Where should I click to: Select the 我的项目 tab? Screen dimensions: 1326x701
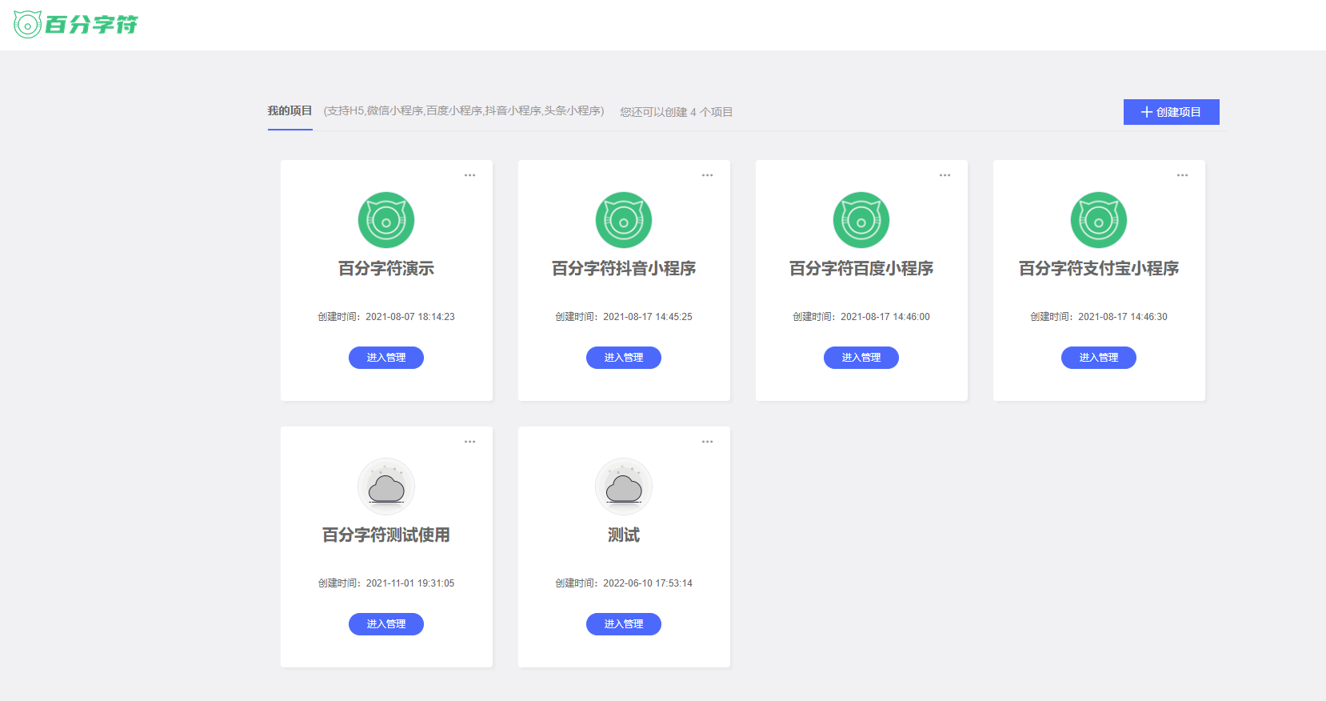290,111
